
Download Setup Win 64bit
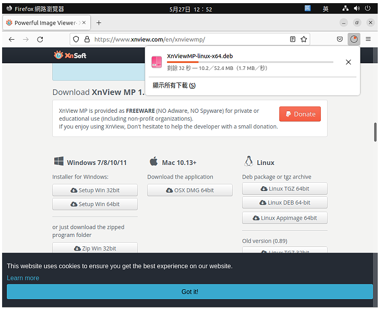pos(95,204)
